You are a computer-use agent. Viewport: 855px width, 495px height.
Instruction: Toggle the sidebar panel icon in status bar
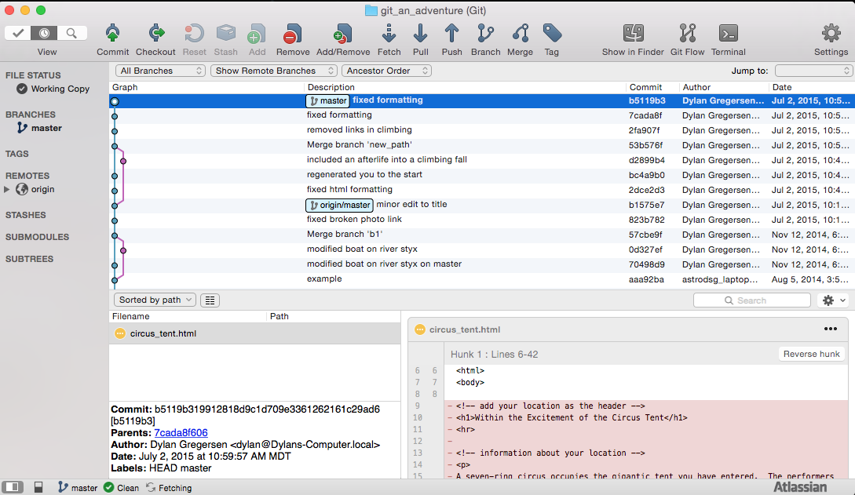click(13, 487)
